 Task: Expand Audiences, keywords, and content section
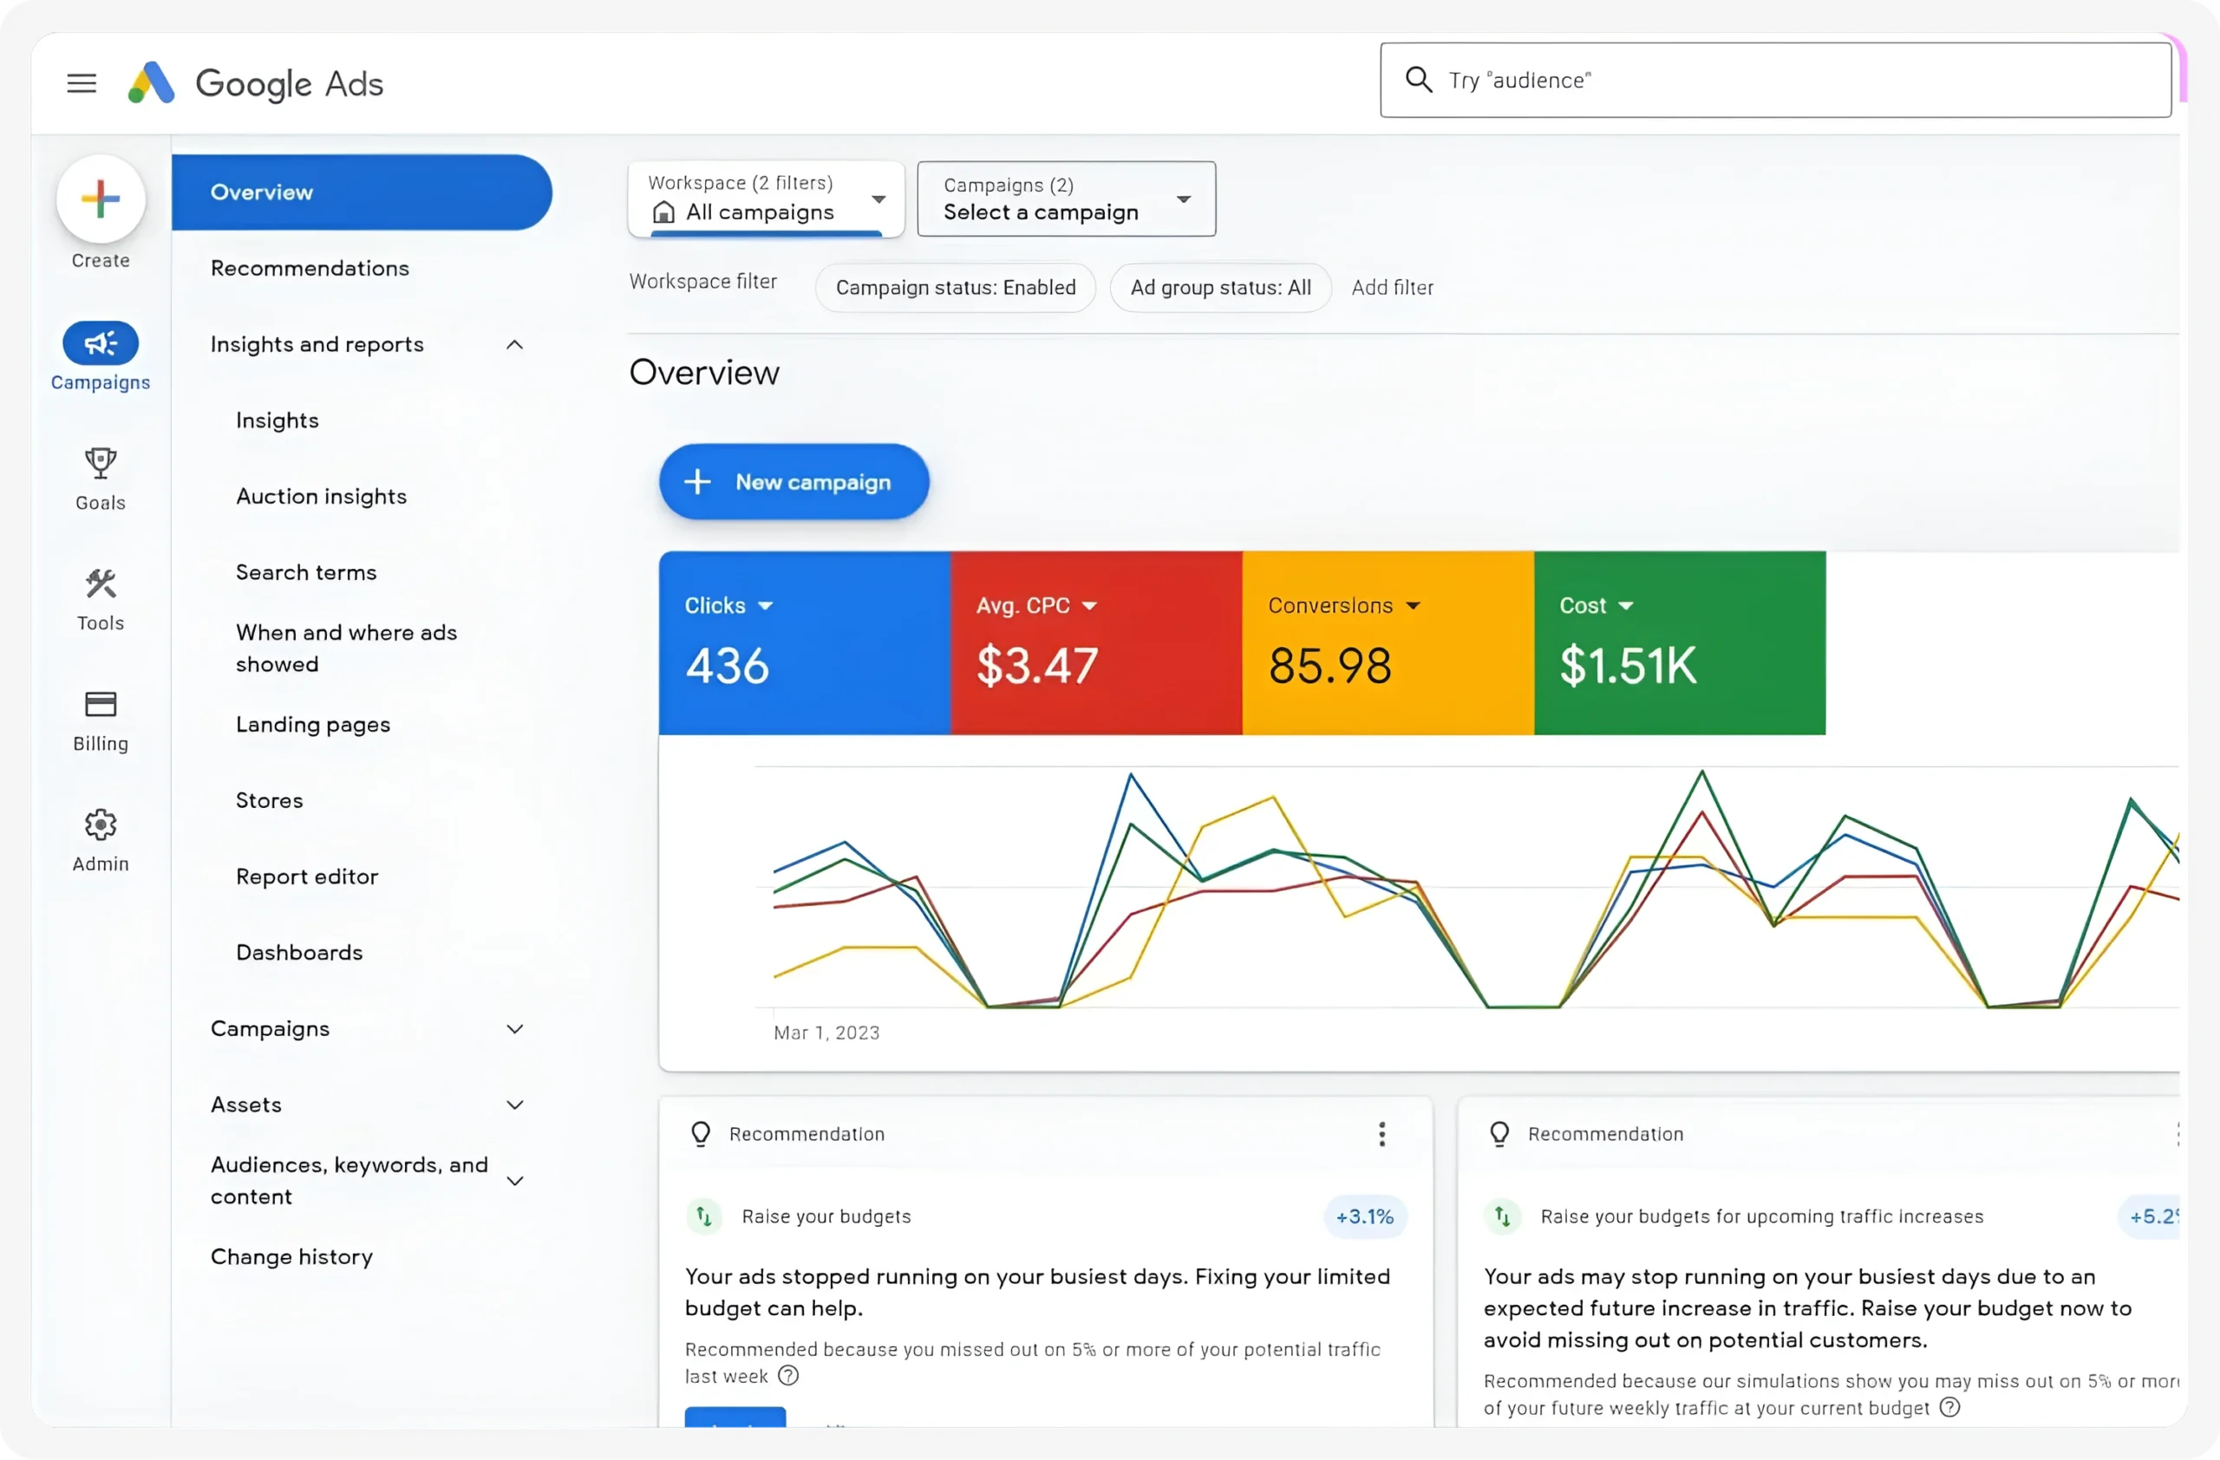514,1180
